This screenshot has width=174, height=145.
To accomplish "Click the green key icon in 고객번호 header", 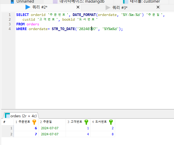I will click(86, 122).
